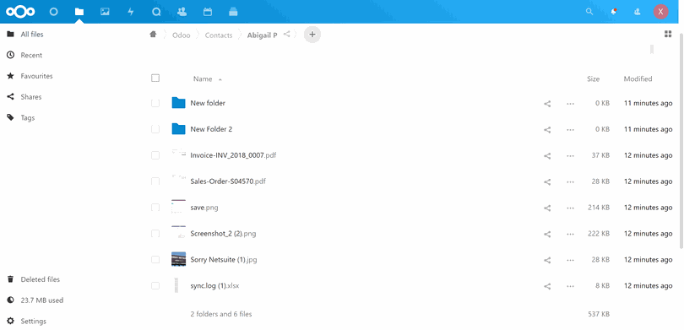The width and height of the screenshot is (684, 330).
Task: Select the Screenshot_2 (2).png checkbox
Action: tap(155, 234)
